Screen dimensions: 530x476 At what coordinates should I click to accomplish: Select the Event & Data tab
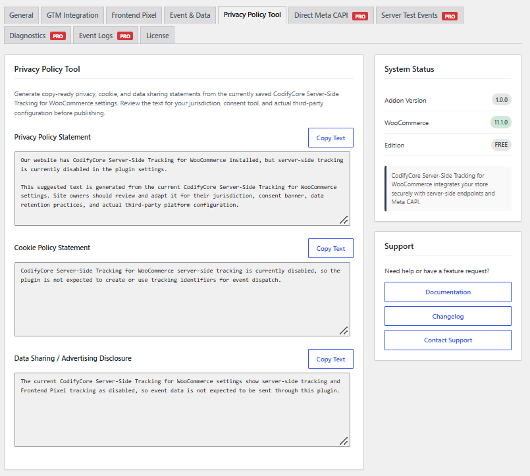click(x=190, y=15)
